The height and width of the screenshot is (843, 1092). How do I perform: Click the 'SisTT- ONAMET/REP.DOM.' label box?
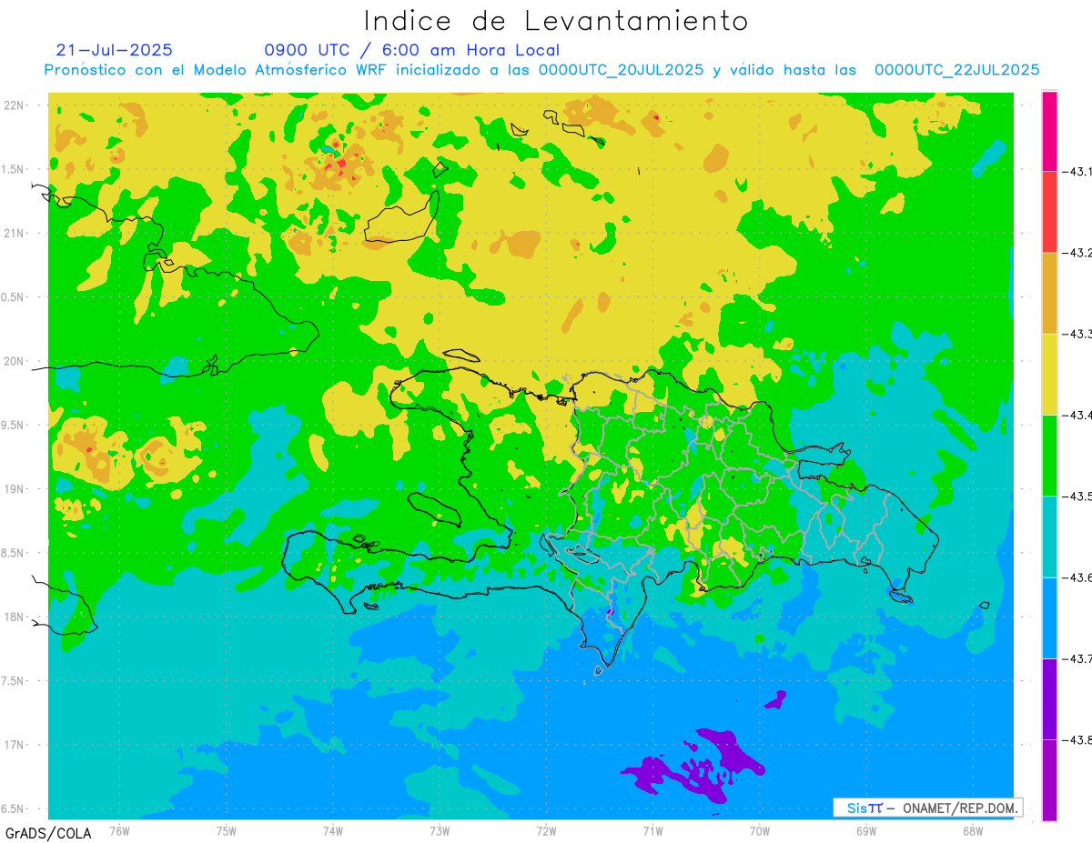pyautogui.click(x=928, y=808)
